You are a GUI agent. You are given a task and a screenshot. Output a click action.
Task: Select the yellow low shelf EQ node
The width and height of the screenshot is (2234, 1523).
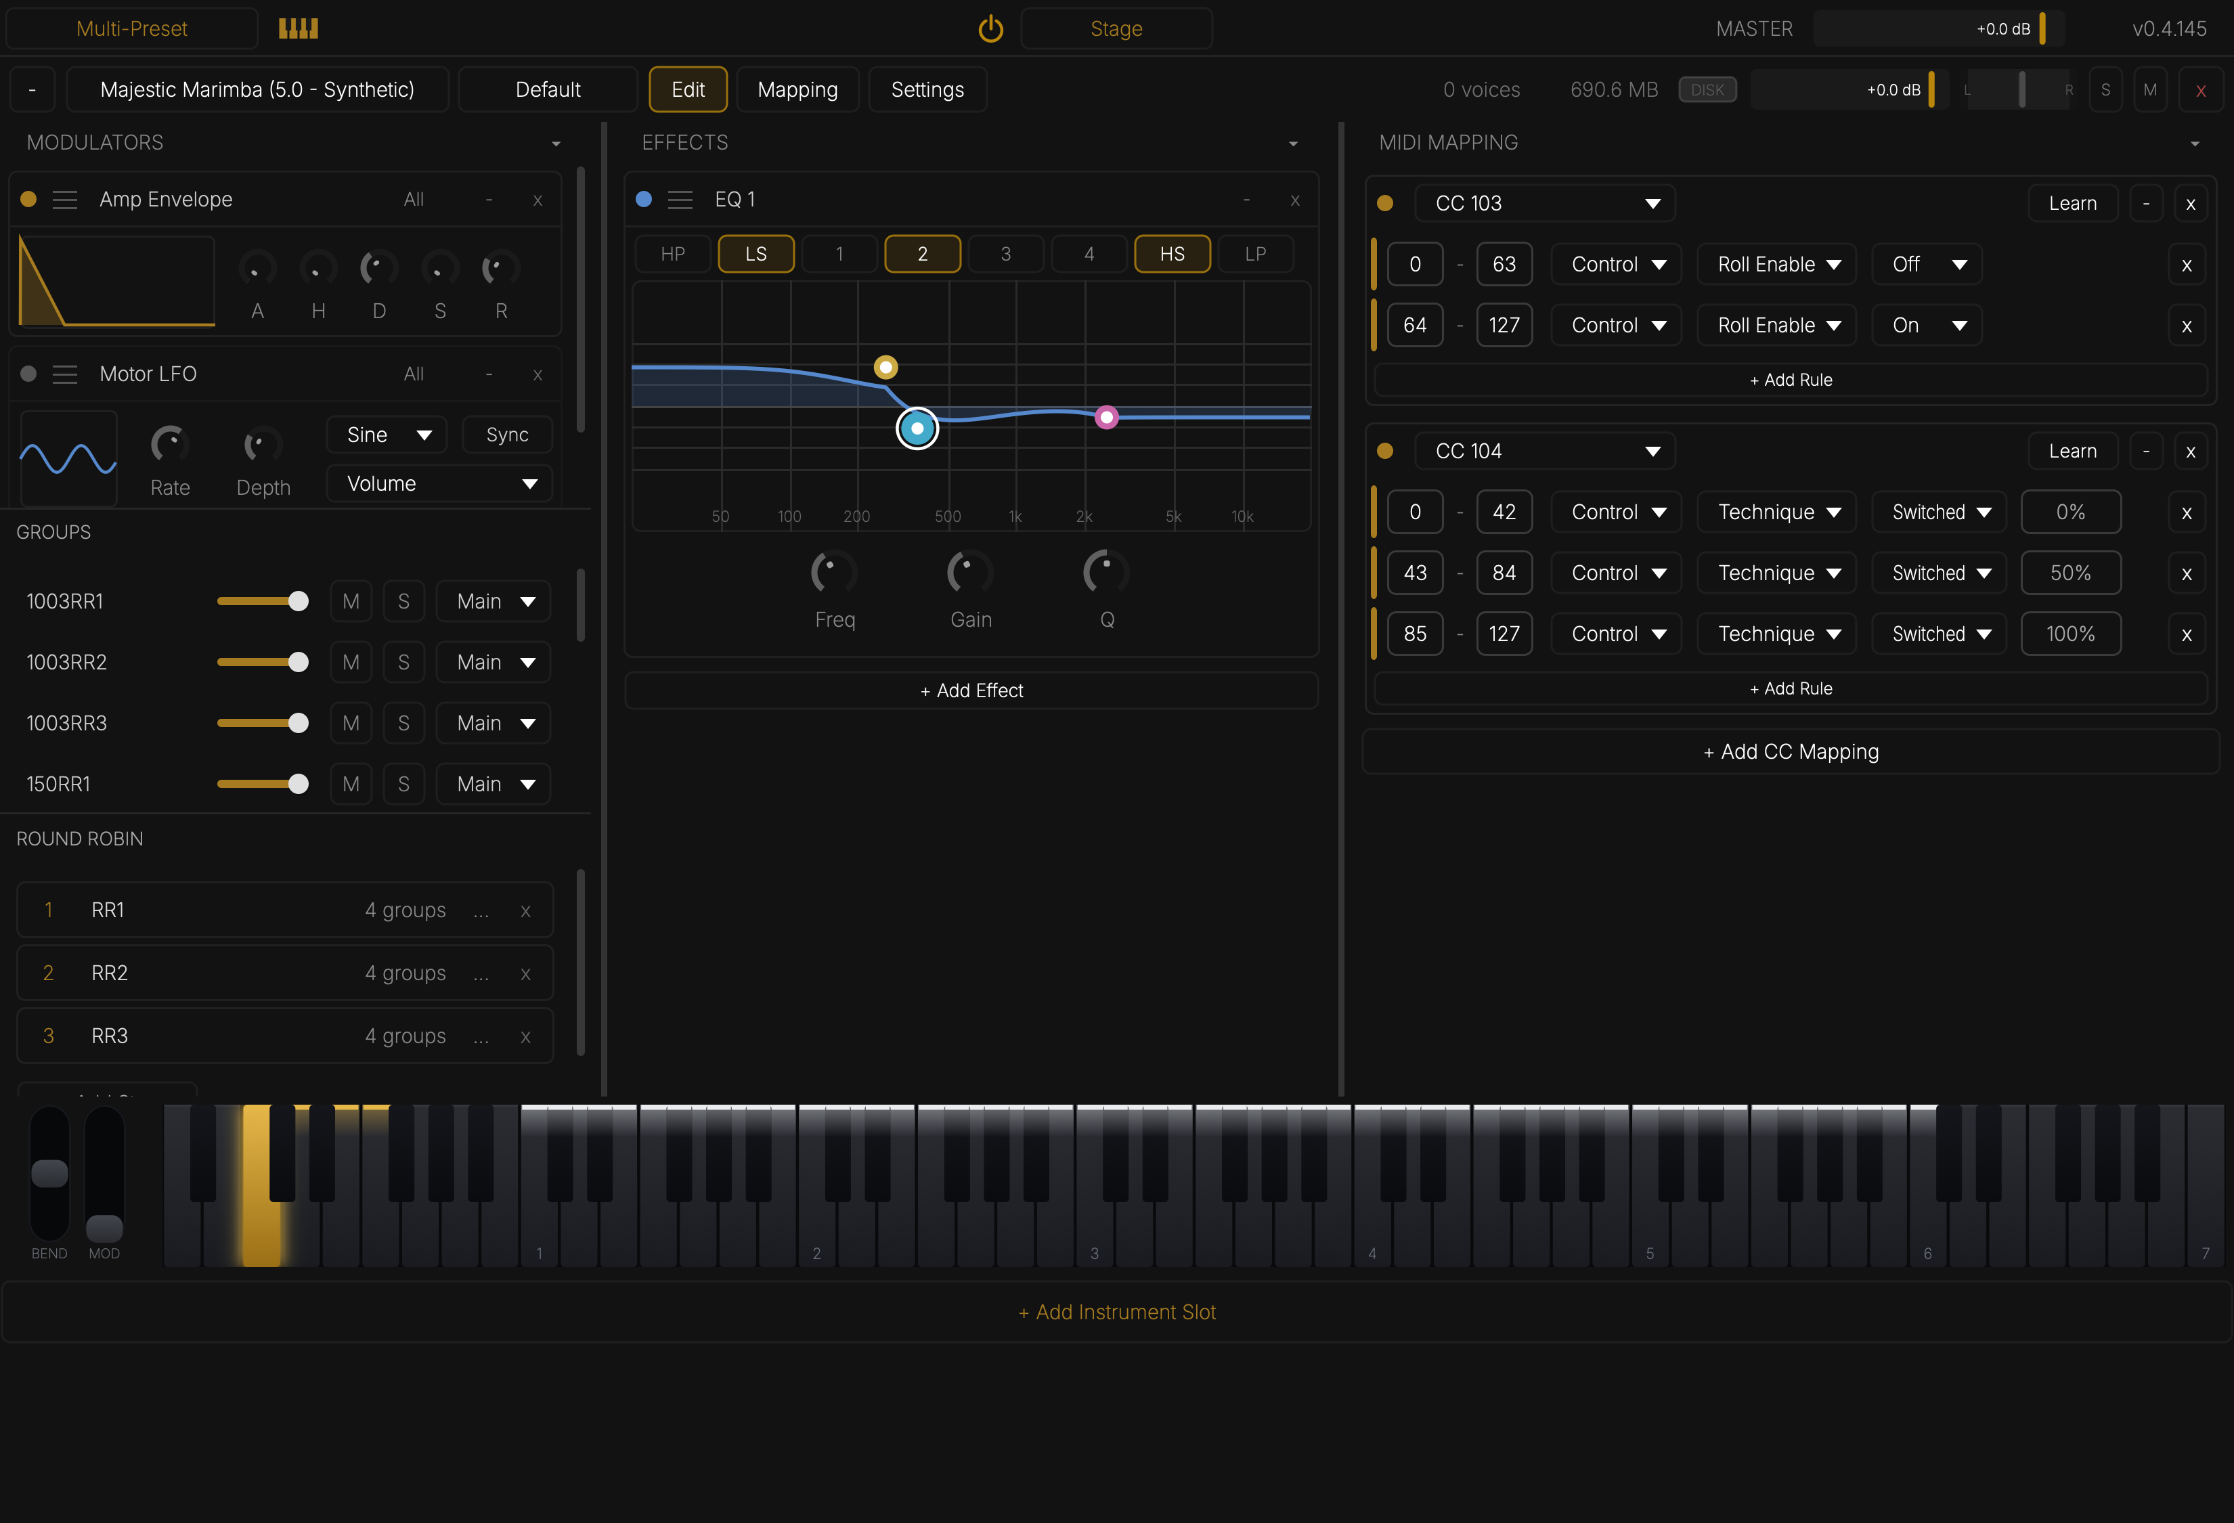click(x=885, y=367)
